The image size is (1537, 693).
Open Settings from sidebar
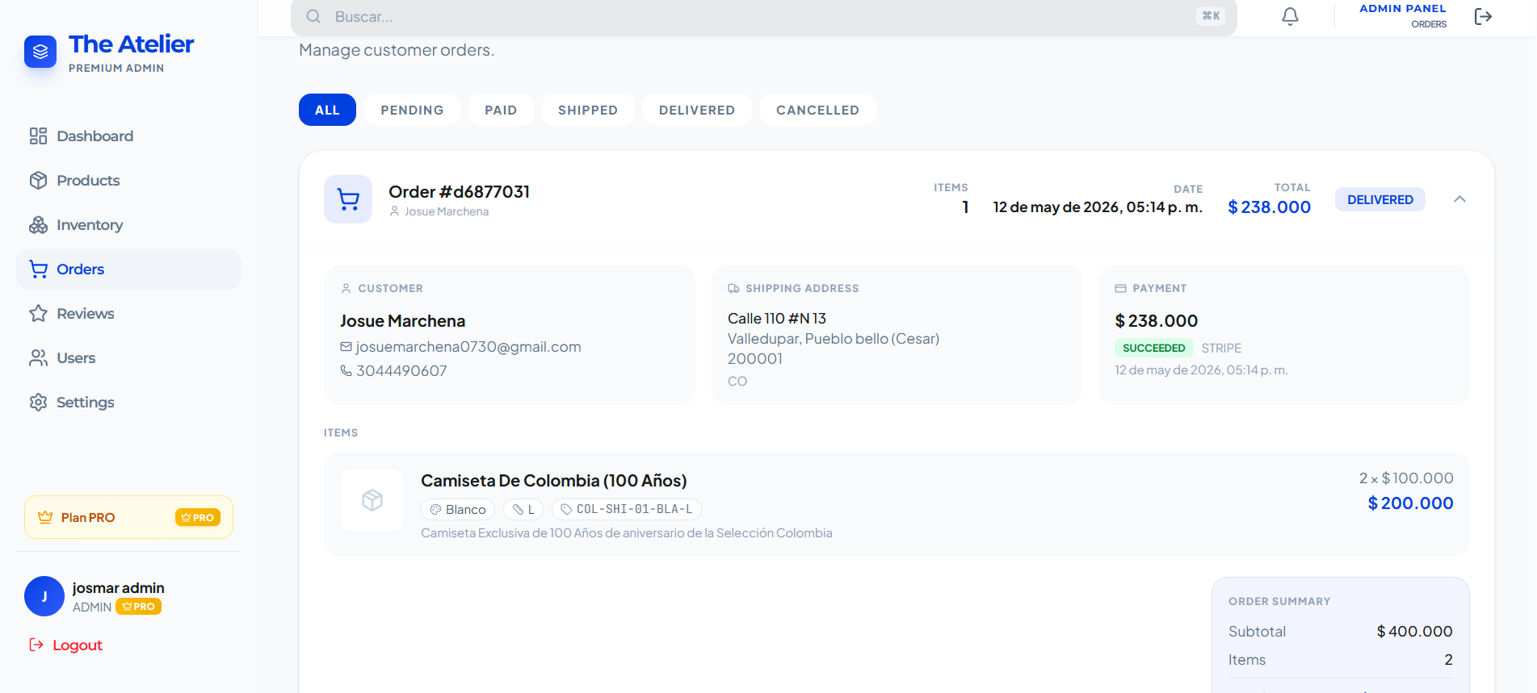click(128, 403)
